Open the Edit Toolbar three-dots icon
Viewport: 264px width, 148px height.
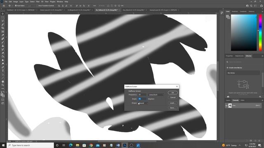3,88
